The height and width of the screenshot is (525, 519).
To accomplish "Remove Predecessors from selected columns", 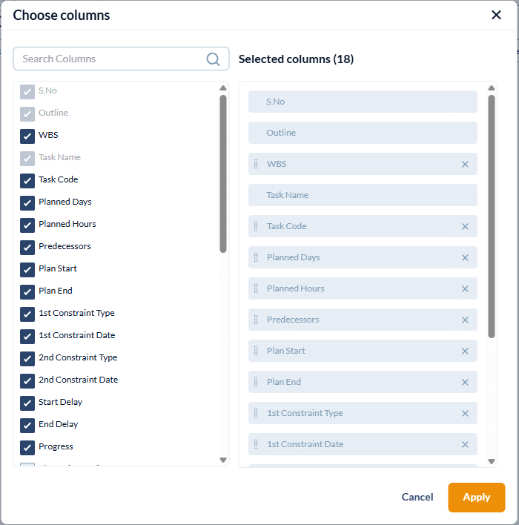I will [x=465, y=320].
